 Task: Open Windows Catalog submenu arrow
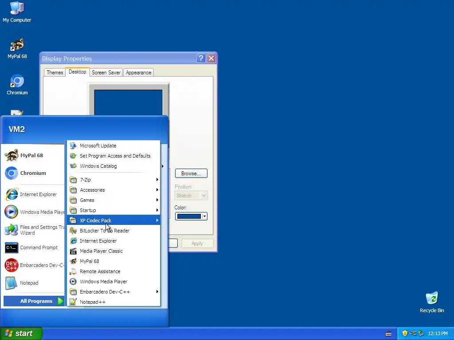pos(163,166)
